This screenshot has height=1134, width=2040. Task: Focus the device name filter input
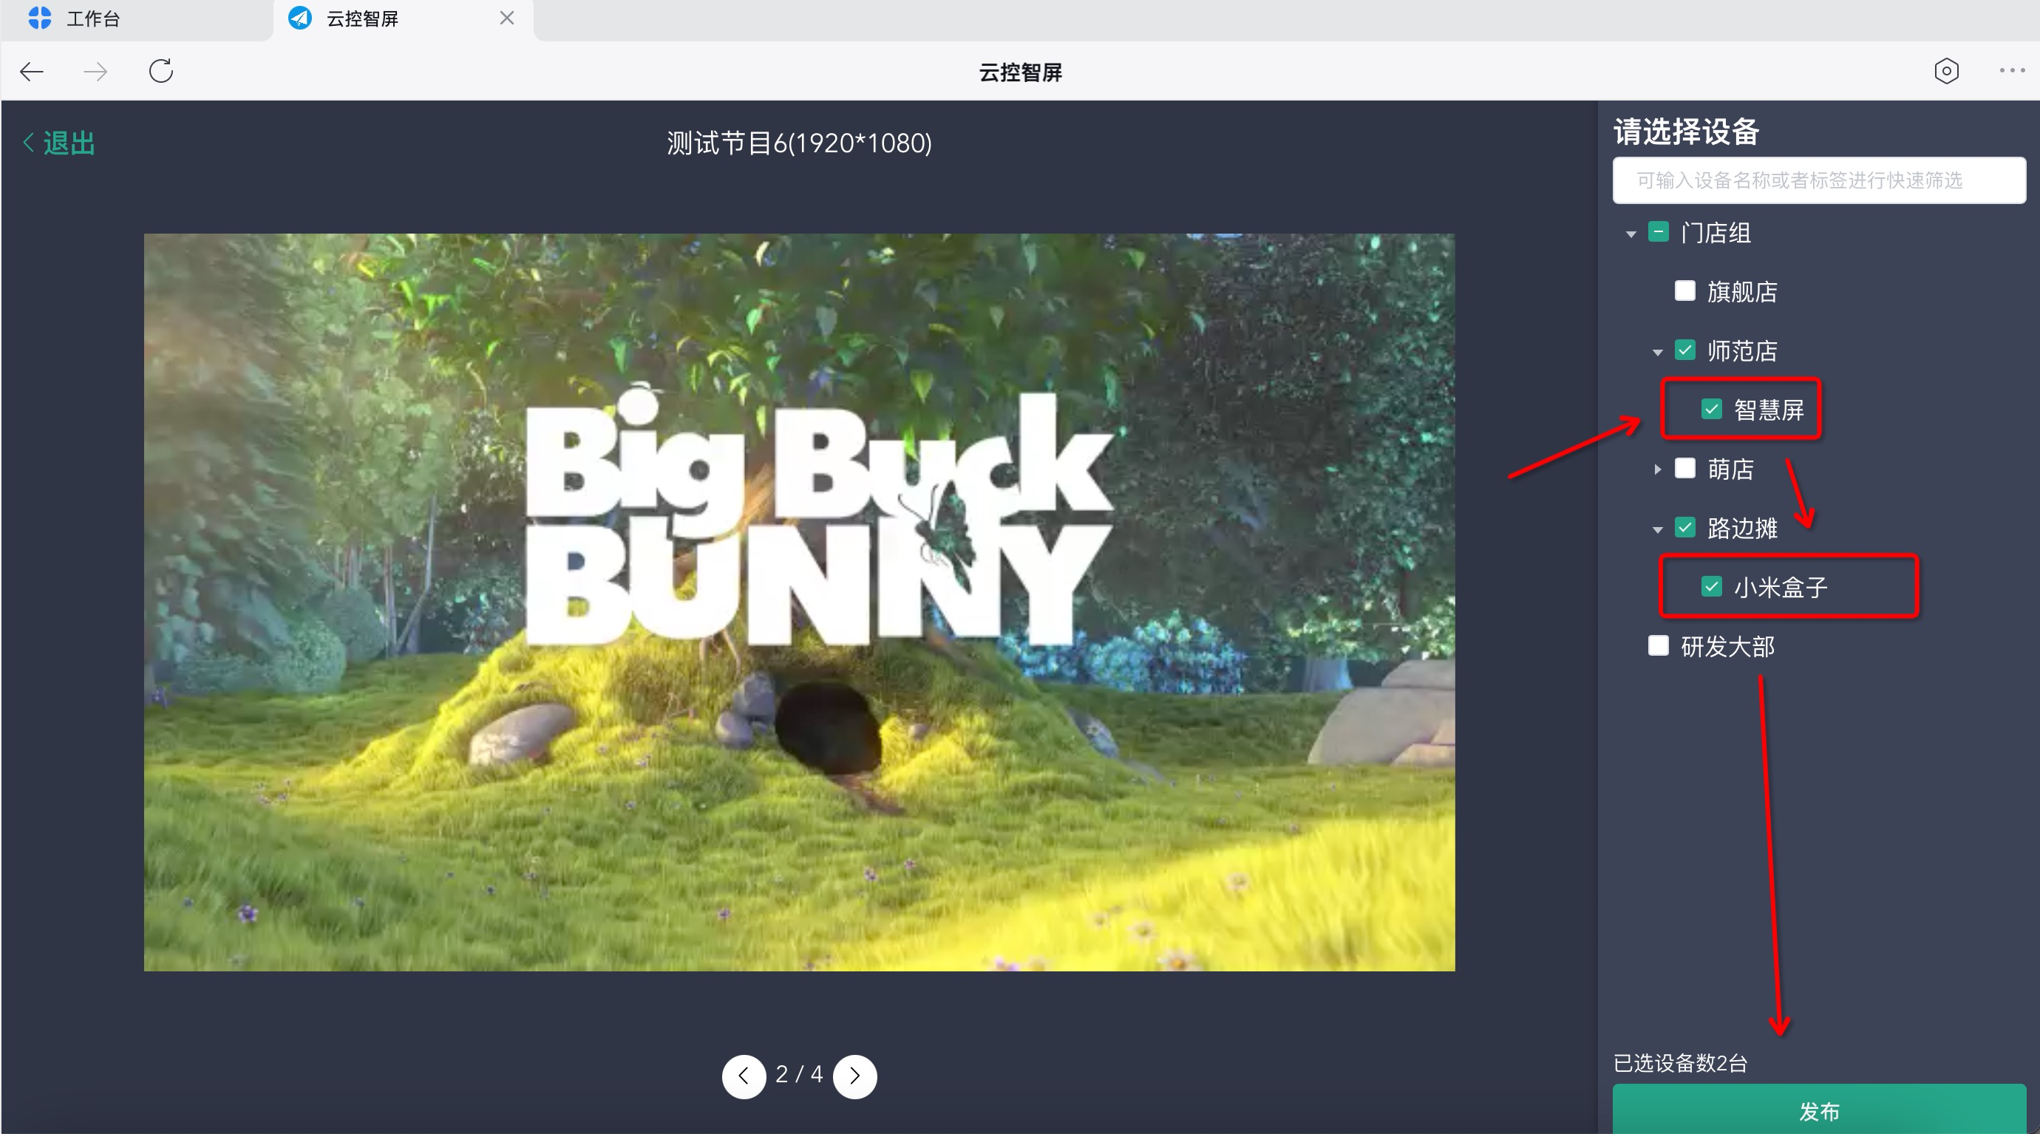(x=1818, y=180)
